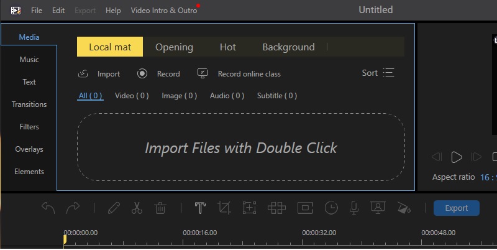Switch to the Opening tab

tap(174, 47)
